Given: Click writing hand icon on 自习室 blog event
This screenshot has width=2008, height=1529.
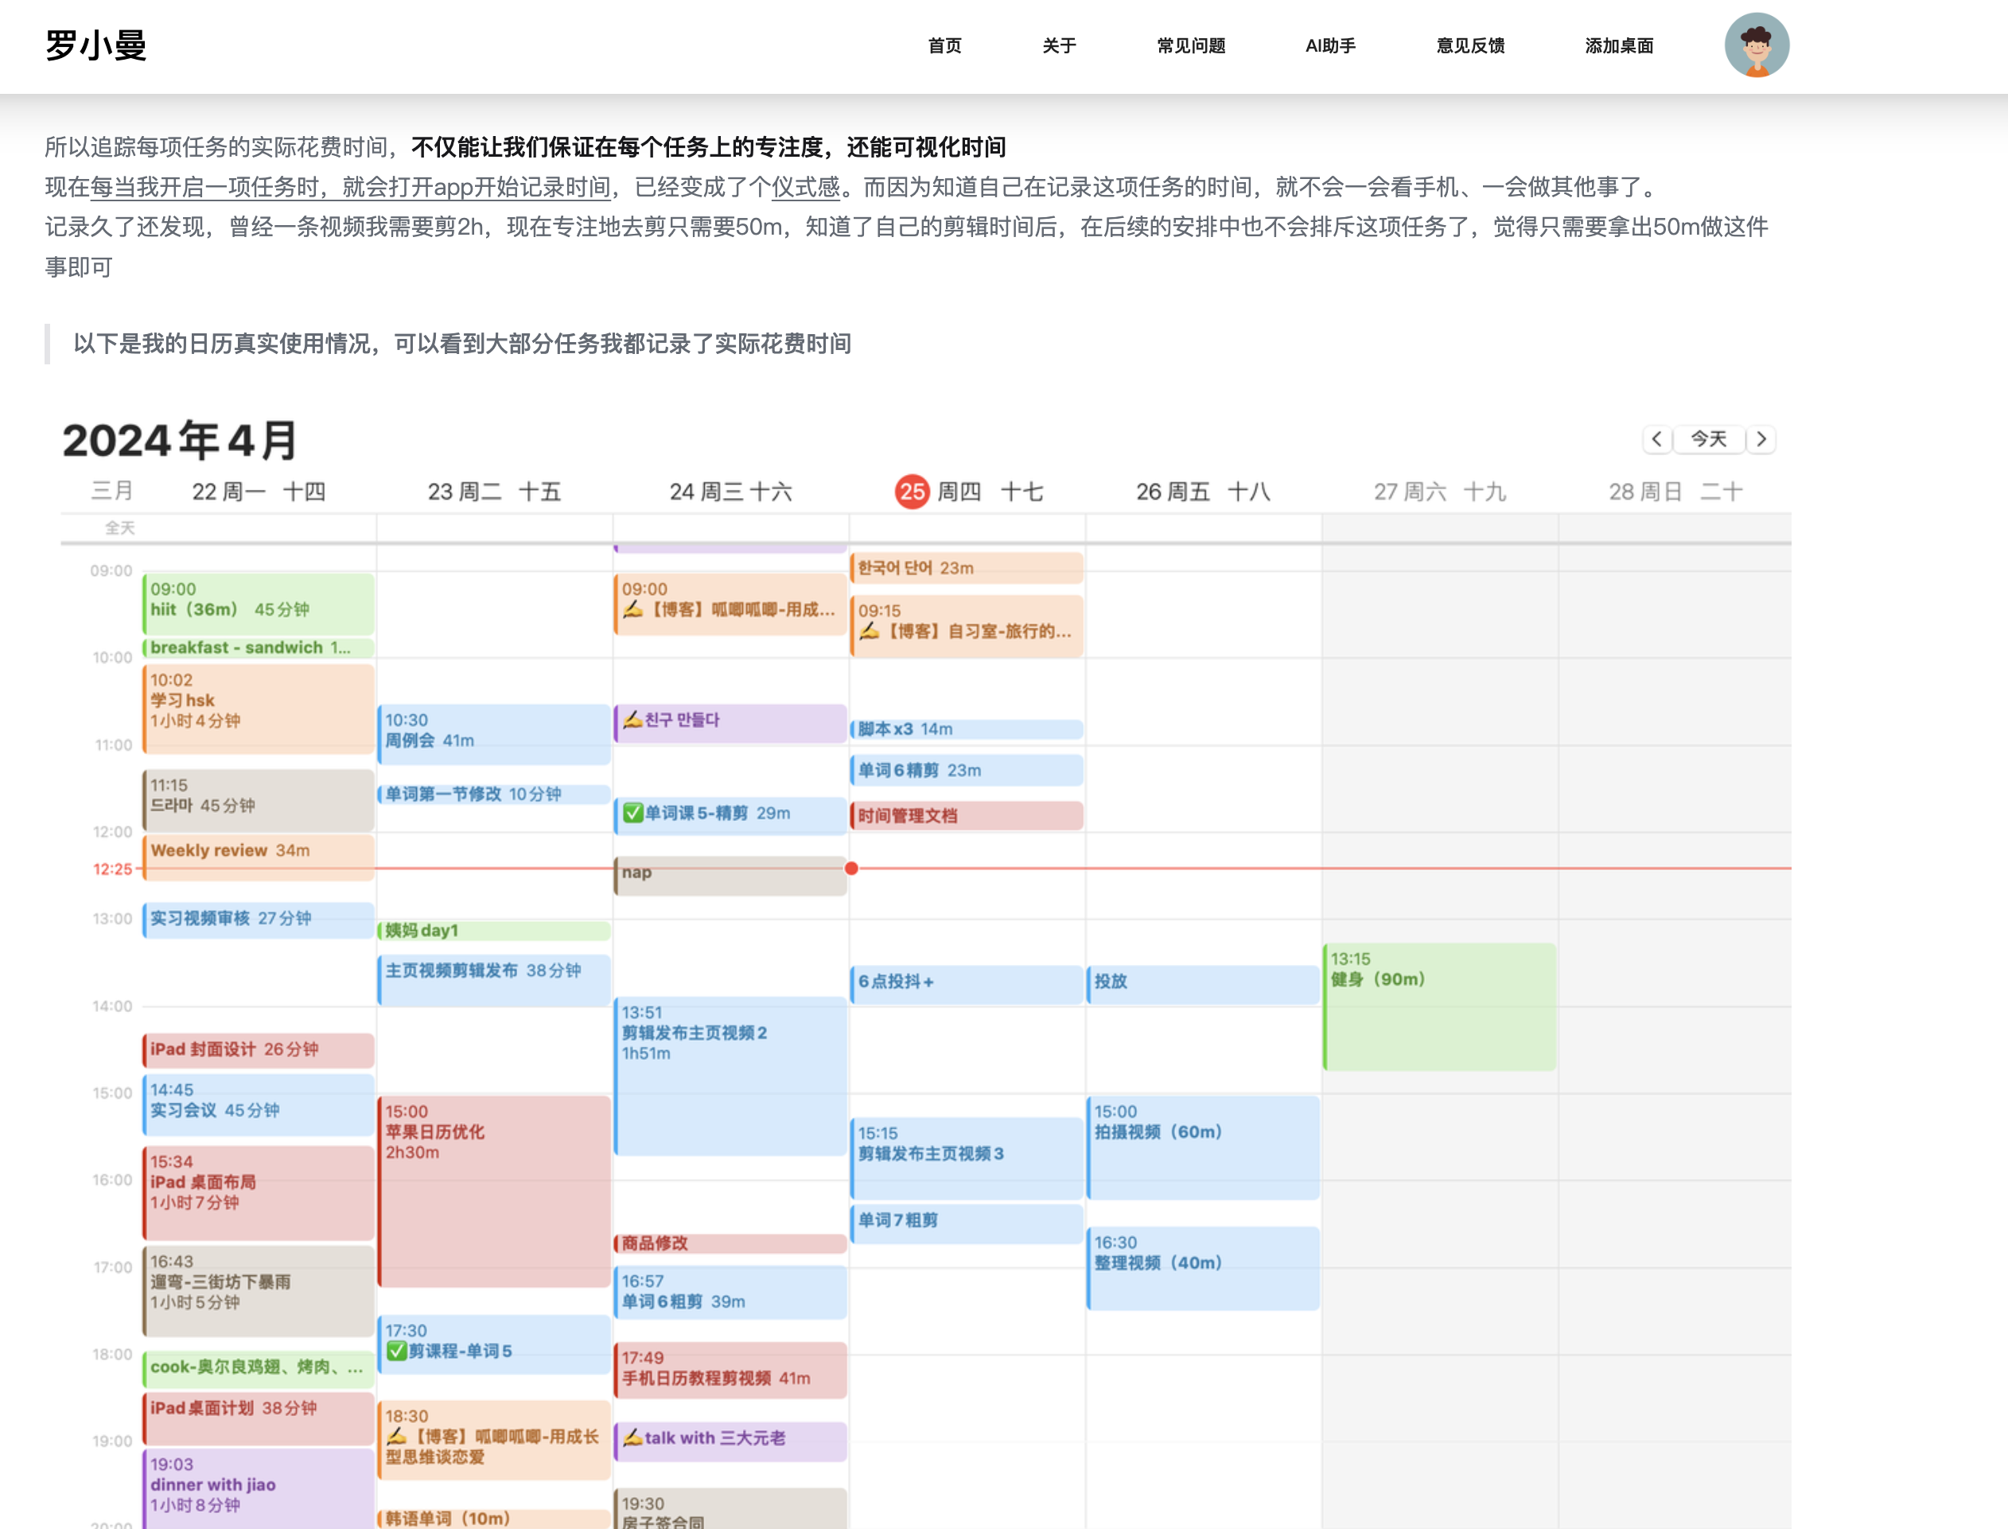Looking at the screenshot, I should click(870, 631).
